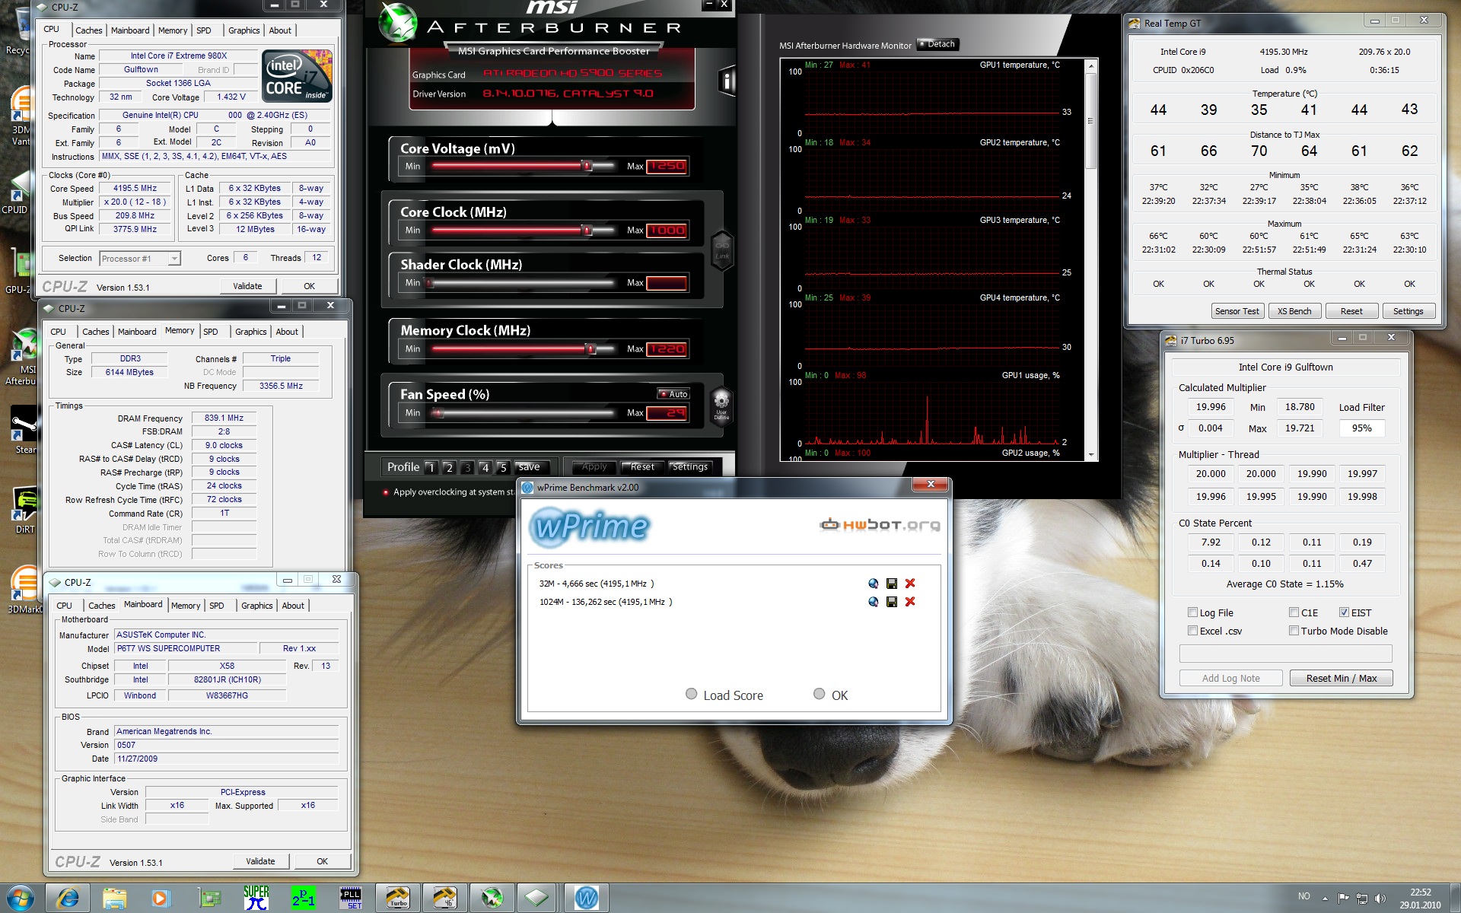Switch to the CPU-Z taskbar window

coord(537,898)
